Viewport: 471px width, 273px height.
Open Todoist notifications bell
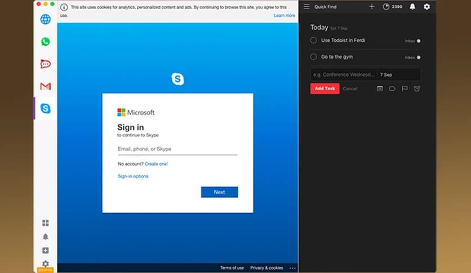412,7
